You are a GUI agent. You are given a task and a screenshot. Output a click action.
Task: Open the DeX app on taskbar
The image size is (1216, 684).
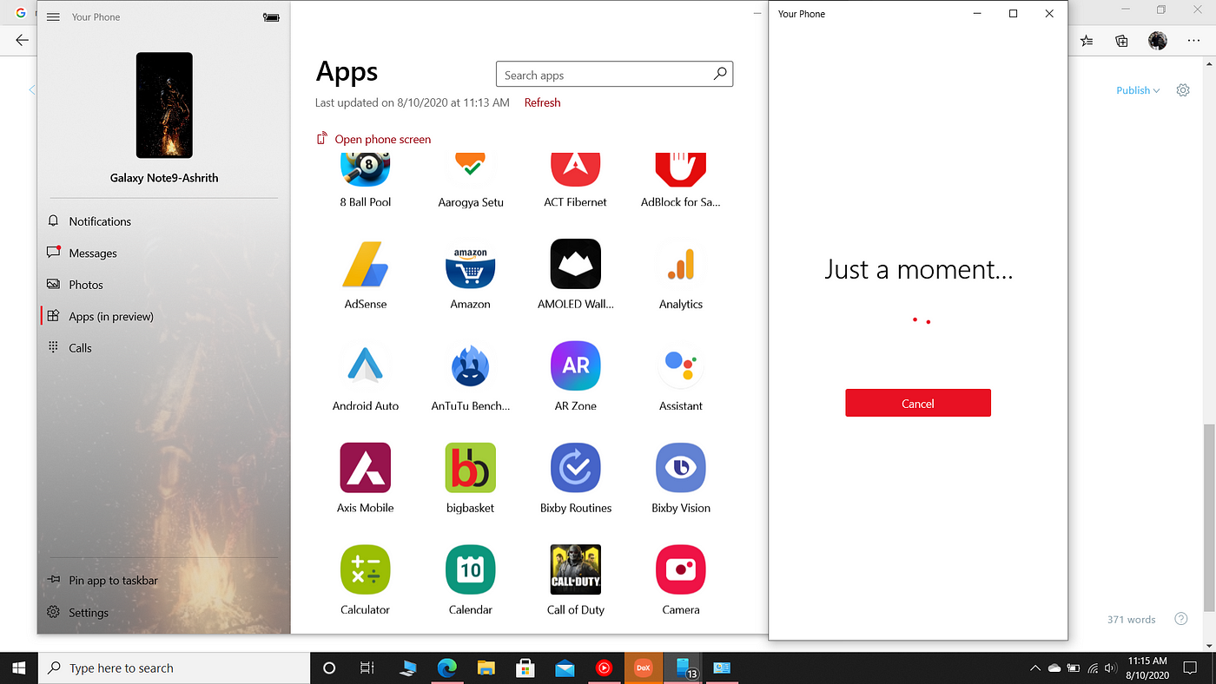click(x=643, y=668)
